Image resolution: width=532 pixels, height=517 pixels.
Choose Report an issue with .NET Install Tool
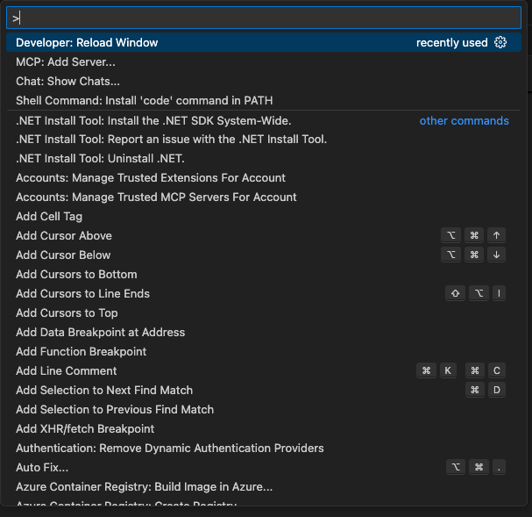(264, 140)
